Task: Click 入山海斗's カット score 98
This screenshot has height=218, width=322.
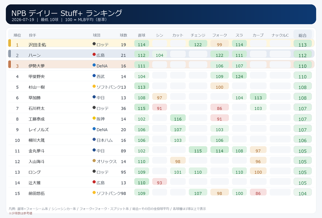Action: tap(178, 160)
